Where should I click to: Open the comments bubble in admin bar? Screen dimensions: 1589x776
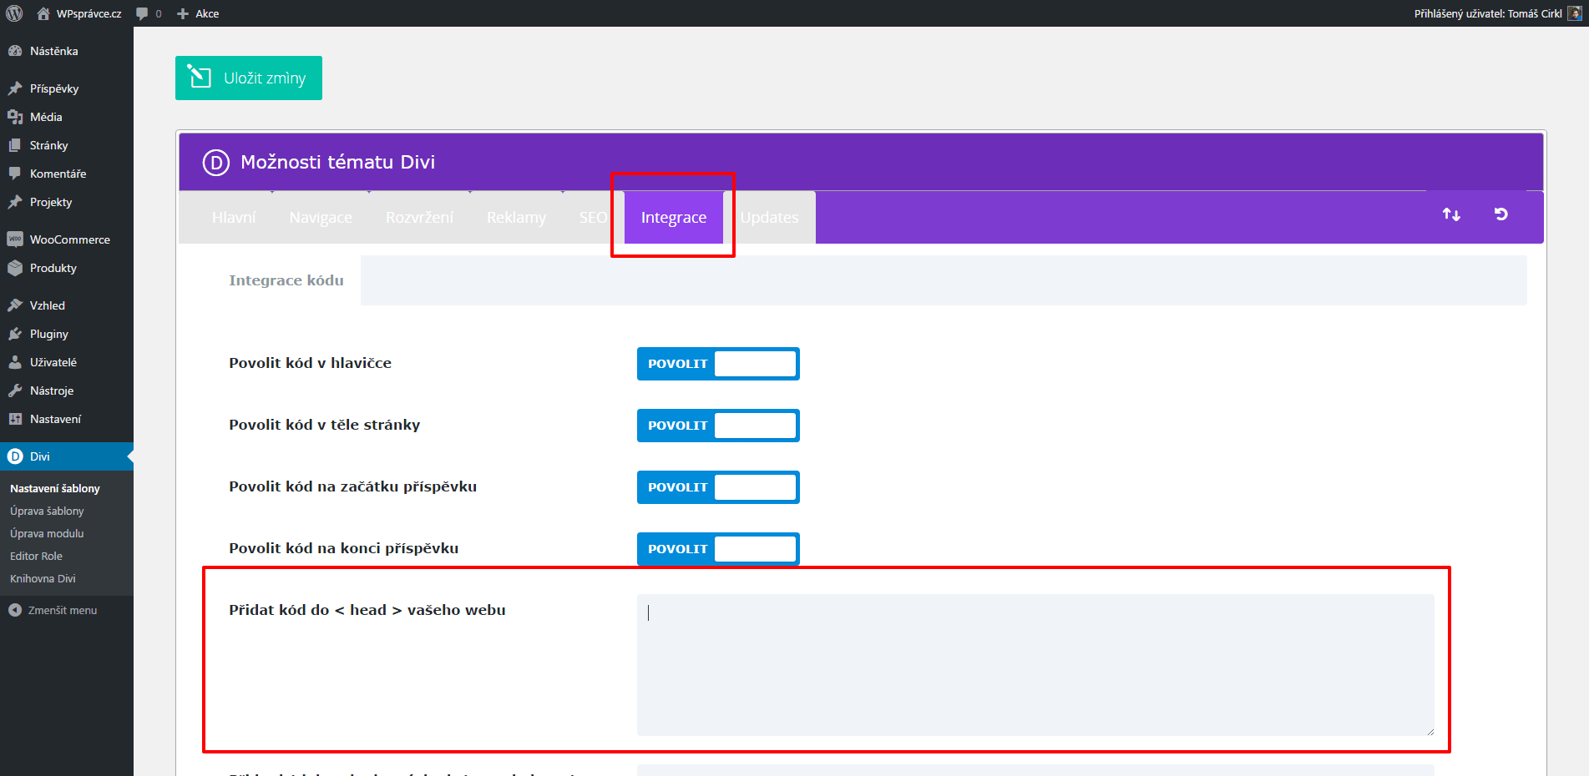tap(149, 13)
